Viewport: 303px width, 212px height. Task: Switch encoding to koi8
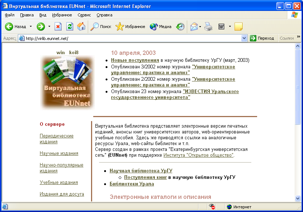pos(74,52)
